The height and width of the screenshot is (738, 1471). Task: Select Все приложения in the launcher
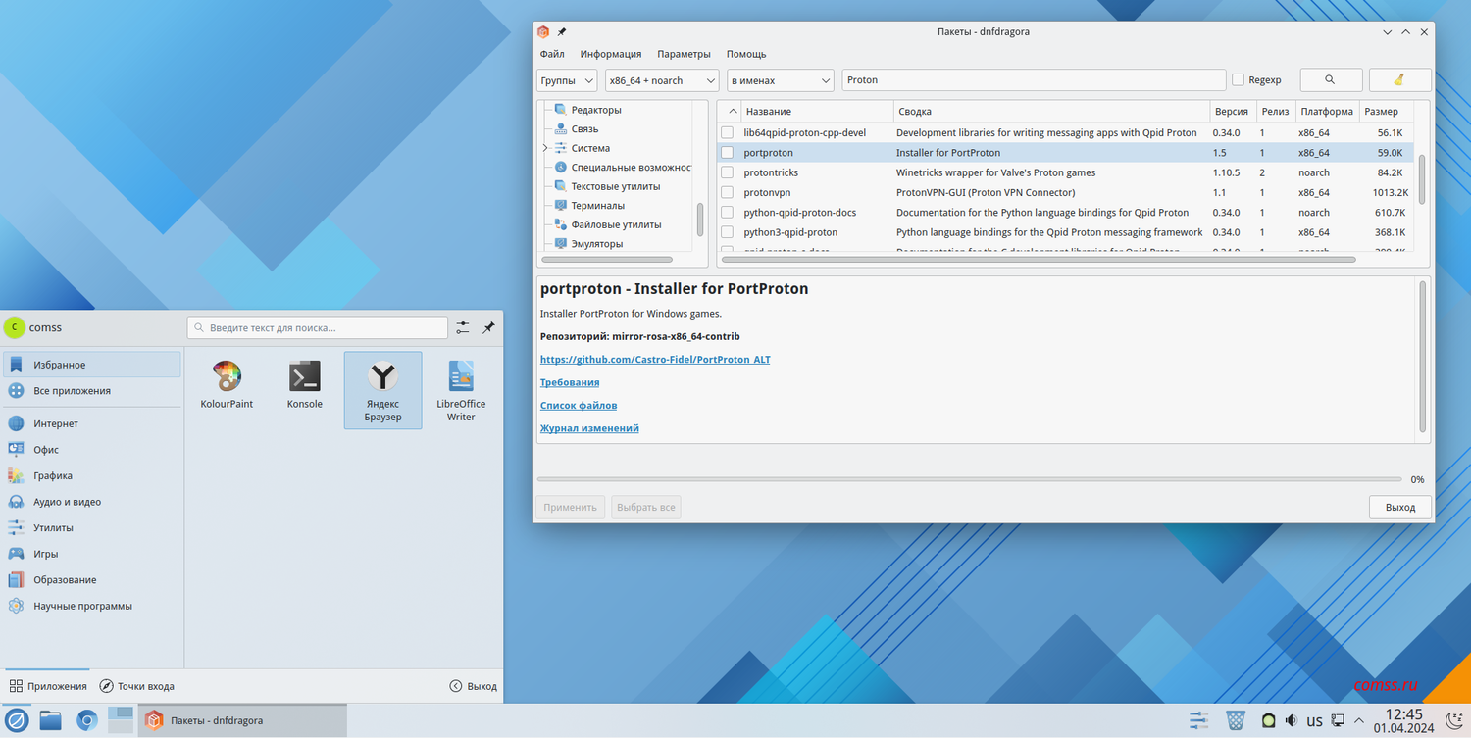coord(92,391)
